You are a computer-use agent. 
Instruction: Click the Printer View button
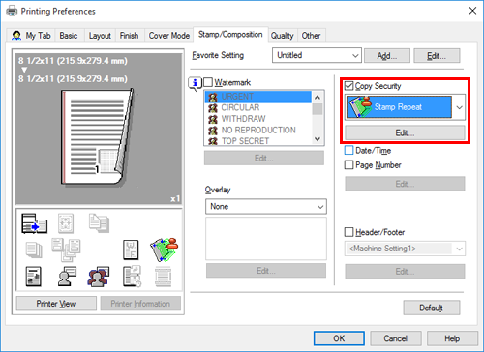pos(56,304)
